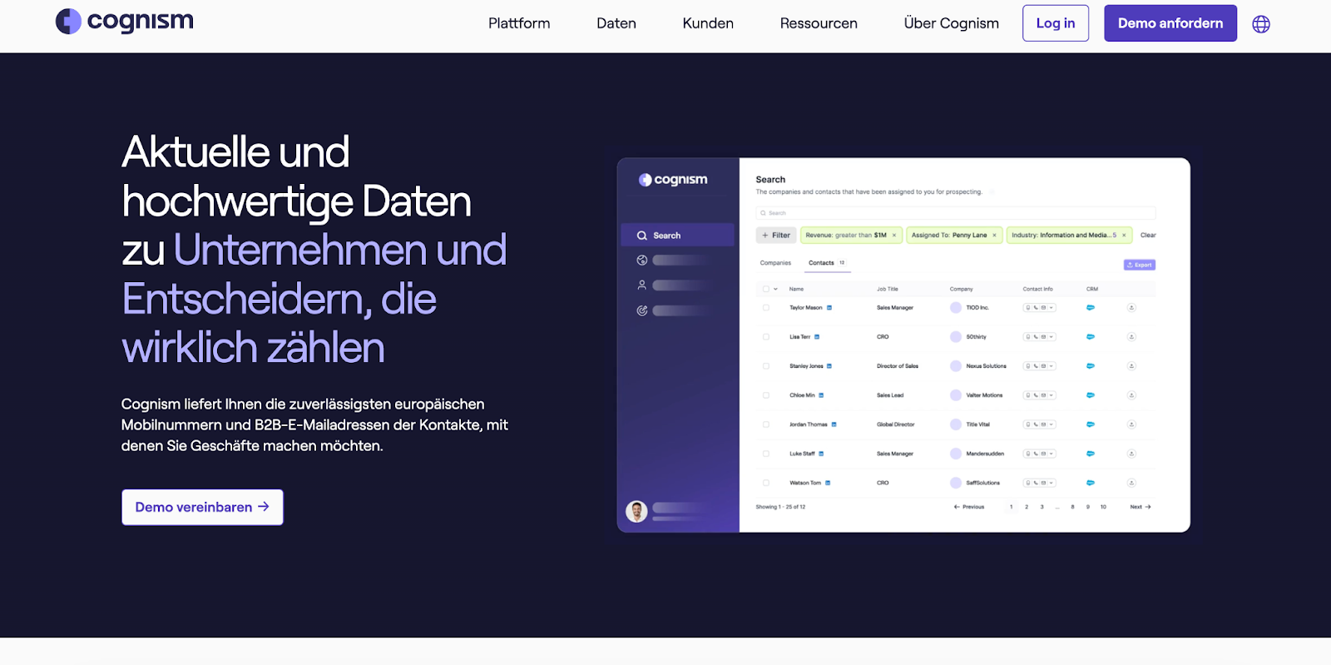Viewport: 1331px width, 665px height.
Task: Click the Salesforce icon in Nexus Solutions row
Action: click(x=1091, y=366)
